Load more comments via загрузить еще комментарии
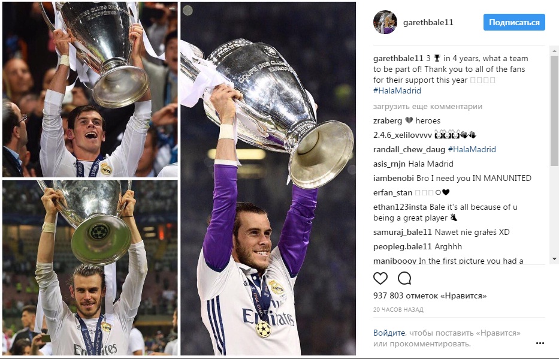The height and width of the screenshot is (359, 559). click(x=427, y=106)
